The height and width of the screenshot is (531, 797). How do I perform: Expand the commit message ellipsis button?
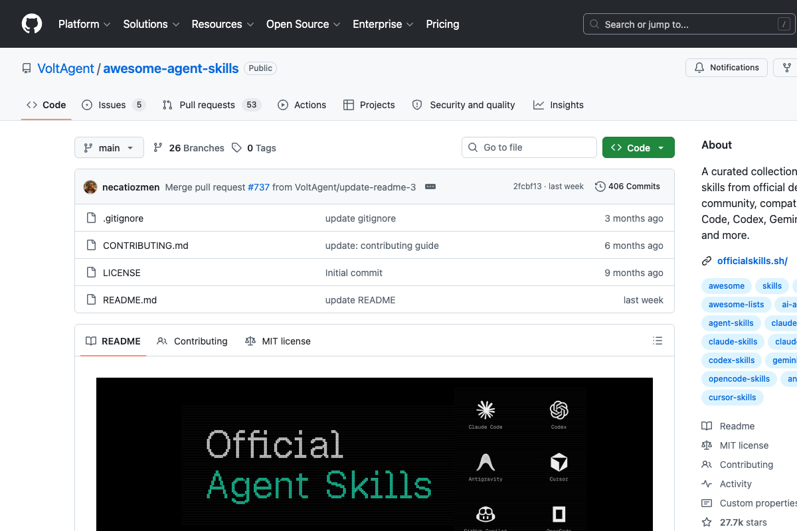(430, 187)
